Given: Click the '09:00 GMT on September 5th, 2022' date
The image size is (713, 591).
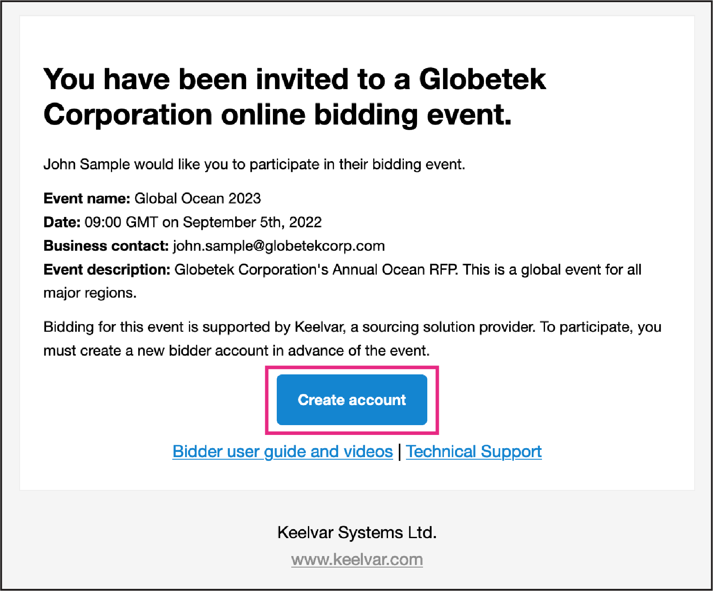Looking at the screenshot, I should point(203,222).
